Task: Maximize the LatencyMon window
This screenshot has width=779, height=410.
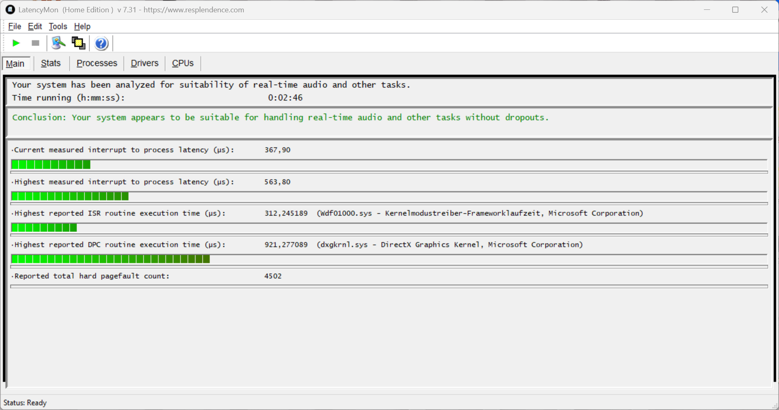Action: pyautogui.click(x=735, y=9)
